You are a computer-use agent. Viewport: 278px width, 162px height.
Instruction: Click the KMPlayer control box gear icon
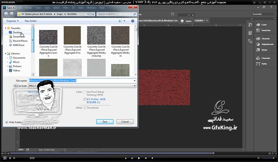click(x=14, y=158)
